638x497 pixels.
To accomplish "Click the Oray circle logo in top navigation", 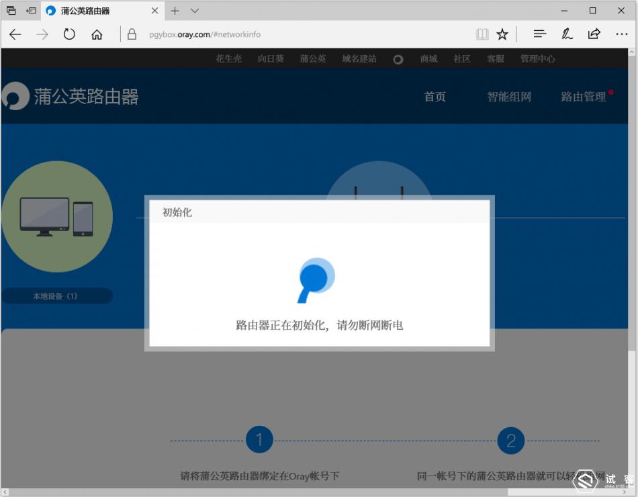I will click(398, 59).
